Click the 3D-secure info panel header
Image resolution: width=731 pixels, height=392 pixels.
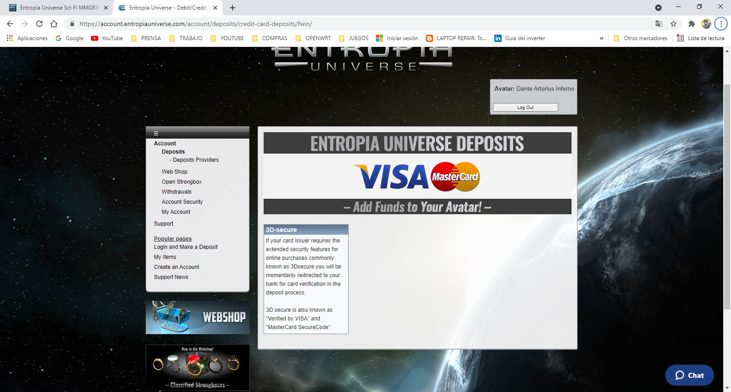click(306, 230)
